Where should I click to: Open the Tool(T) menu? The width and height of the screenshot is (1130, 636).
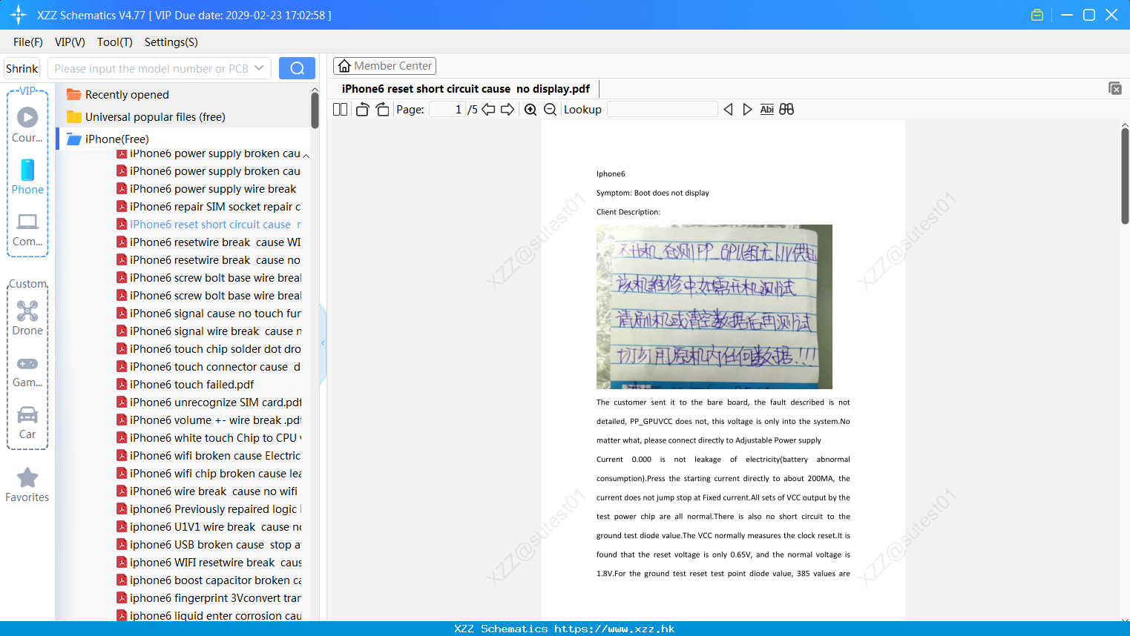pos(115,42)
